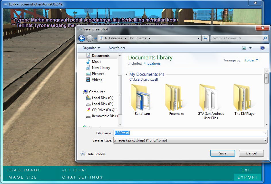Image resolution: width=271 pixels, height=184 pixels.
Task: Open breadcrumb arrow after Libraries
Action: tap(125, 38)
